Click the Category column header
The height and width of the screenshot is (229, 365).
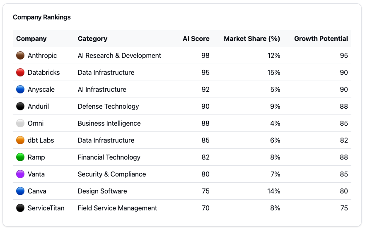coord(92,38)
